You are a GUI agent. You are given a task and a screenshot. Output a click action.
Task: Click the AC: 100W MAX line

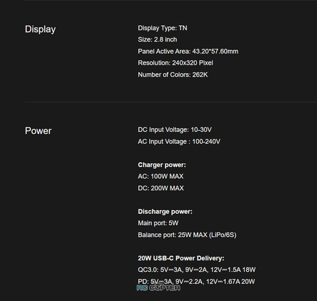tap(160, 176)
